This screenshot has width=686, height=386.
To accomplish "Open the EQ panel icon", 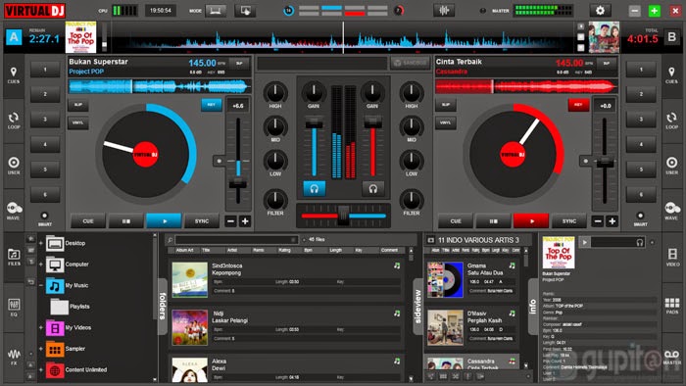I will pyautogui.click(x=14, y=308).
